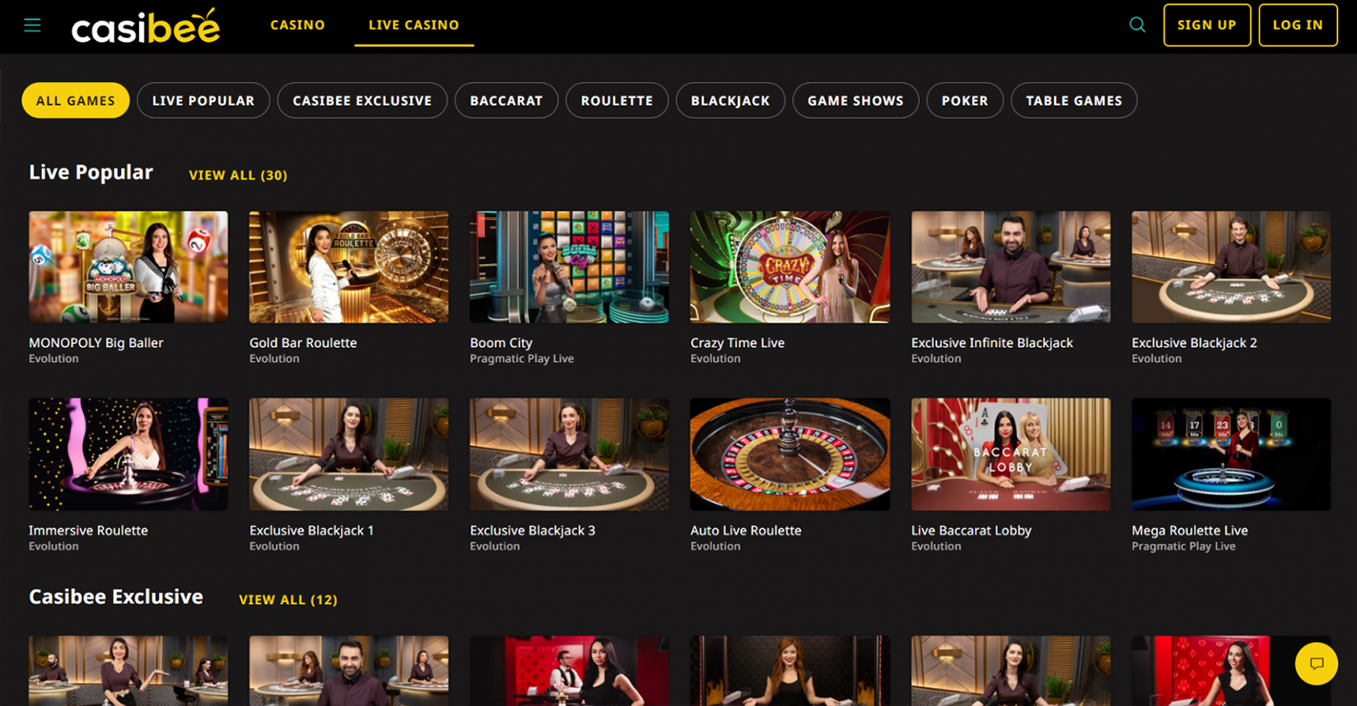Open Boom City game thumbnail
Viewport: 1357px width, 706px height.
(569, 267)
